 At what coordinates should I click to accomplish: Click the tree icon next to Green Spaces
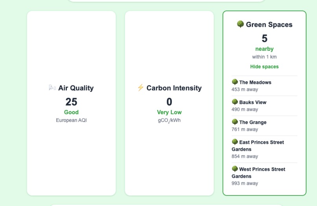coord(240,24)
